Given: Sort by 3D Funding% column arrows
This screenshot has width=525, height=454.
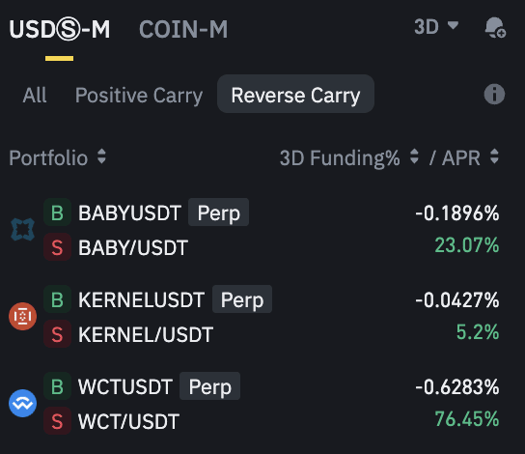Looking at the screenshot, I should tap(414, 156).
